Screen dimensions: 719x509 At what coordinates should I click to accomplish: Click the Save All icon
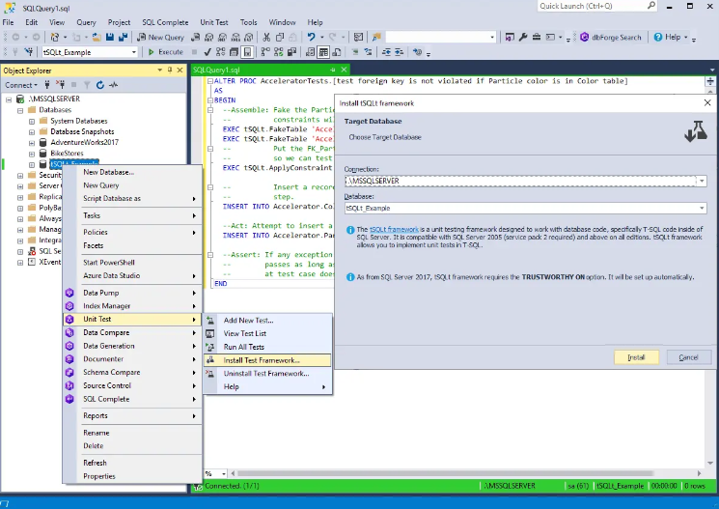pos(123,37)
